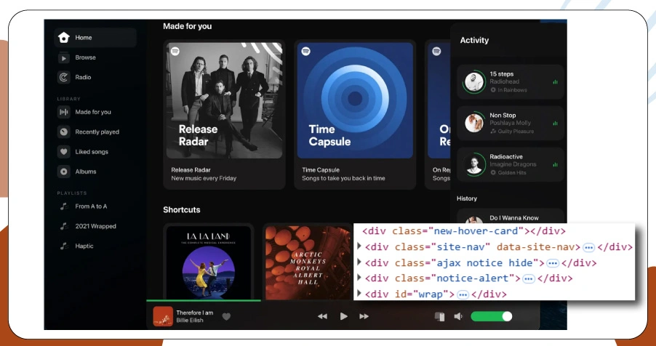This screenshot has width=656, height=346.
Task: Click the Home icon in the sidebar
Action: click(64, 38)
